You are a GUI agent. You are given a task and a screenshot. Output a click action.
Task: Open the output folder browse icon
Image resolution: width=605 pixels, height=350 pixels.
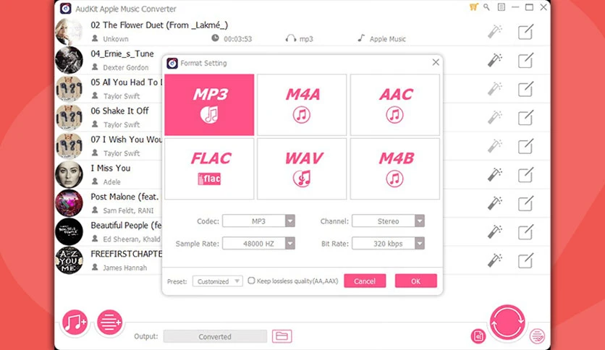point(282,336)
